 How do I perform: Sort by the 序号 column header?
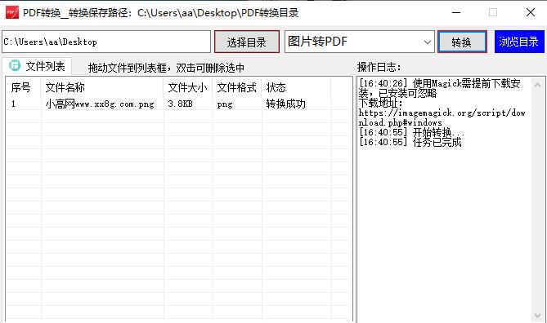click(24, 87)
